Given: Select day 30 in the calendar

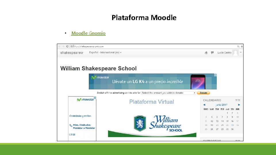Looking at the screenshot, I should pyautogui.click(x=232, y=129).
